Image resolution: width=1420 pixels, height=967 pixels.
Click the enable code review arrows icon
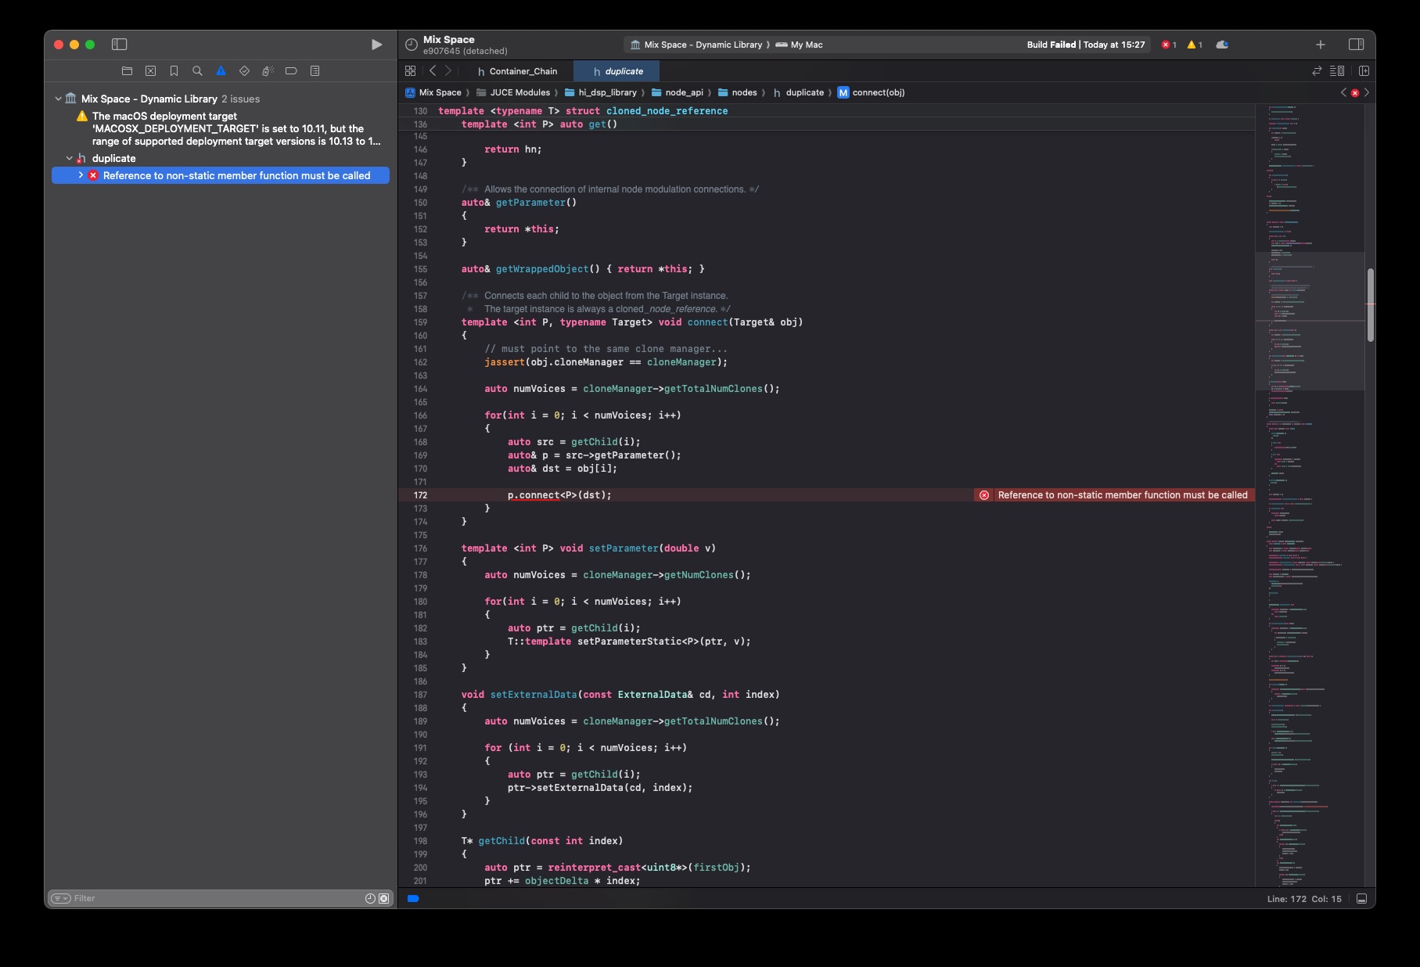coord(1317,71)
